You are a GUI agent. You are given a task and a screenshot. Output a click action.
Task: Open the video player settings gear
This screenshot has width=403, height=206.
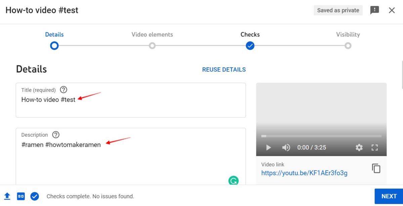(359, 147)
